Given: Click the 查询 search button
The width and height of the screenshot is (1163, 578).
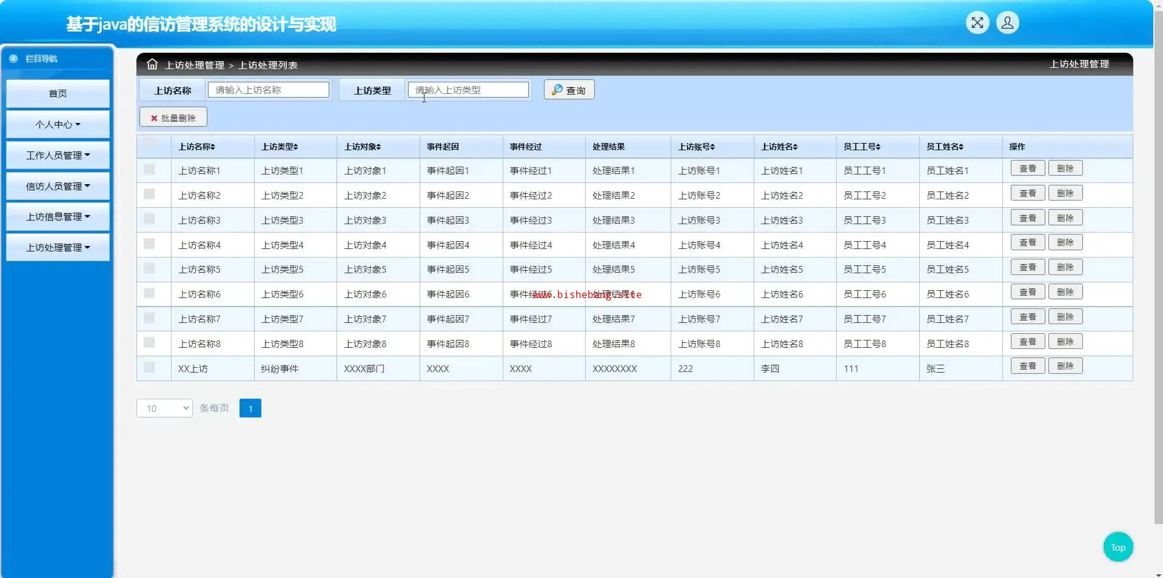Looking at the screenshot, I should click(569, 90).
